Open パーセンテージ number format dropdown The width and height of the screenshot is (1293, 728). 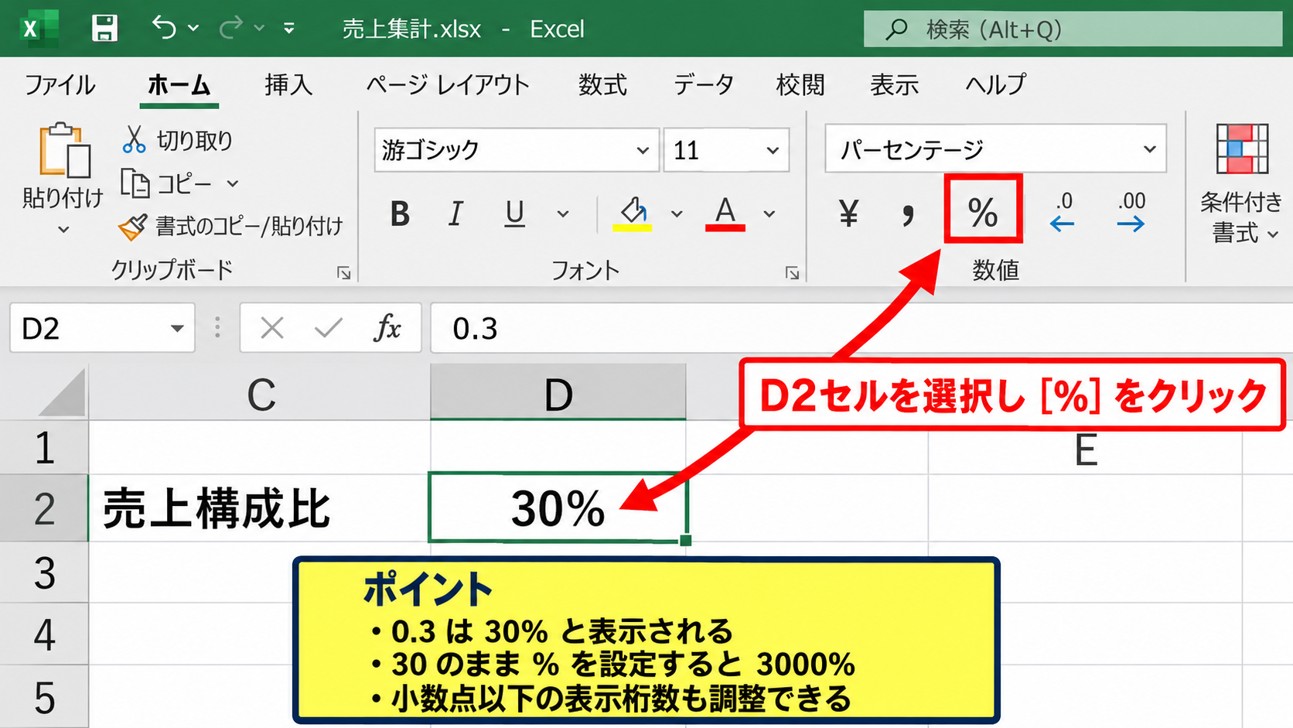(x=1149, y=149)
